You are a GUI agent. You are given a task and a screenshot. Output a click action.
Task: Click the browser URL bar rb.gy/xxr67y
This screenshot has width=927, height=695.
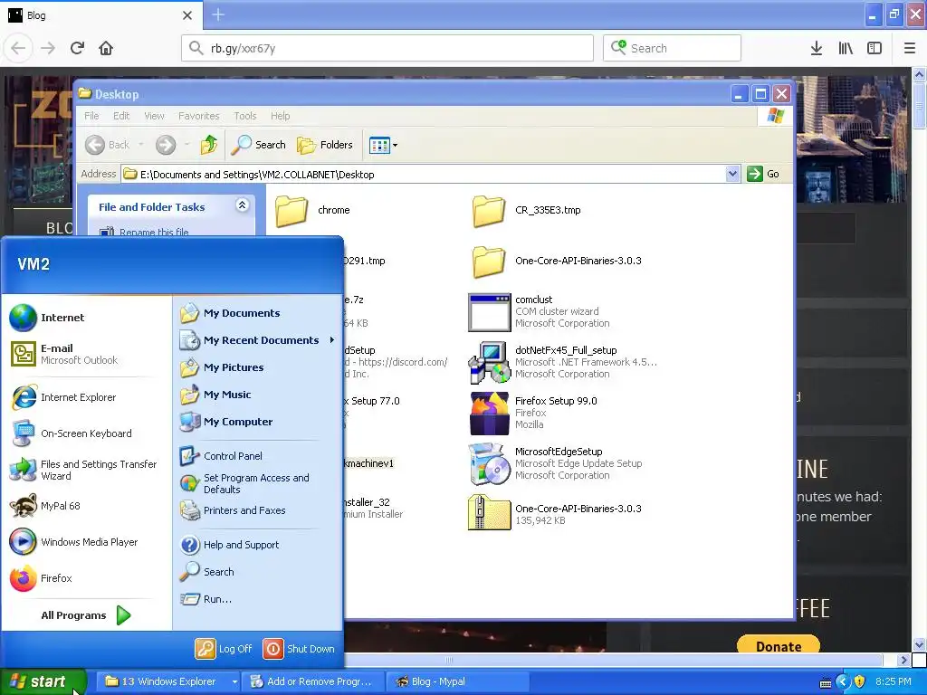(387, 48)
